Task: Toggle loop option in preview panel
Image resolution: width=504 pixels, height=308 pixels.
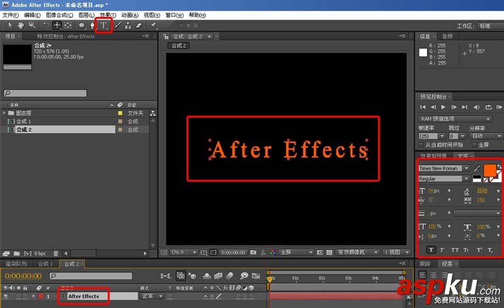Action: [x=489, y=107]
